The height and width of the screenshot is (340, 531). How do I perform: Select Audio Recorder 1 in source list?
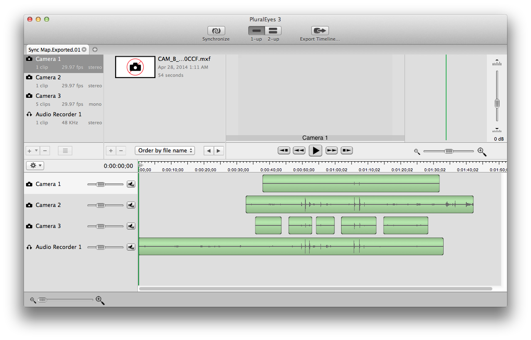[x=63, y=119]
